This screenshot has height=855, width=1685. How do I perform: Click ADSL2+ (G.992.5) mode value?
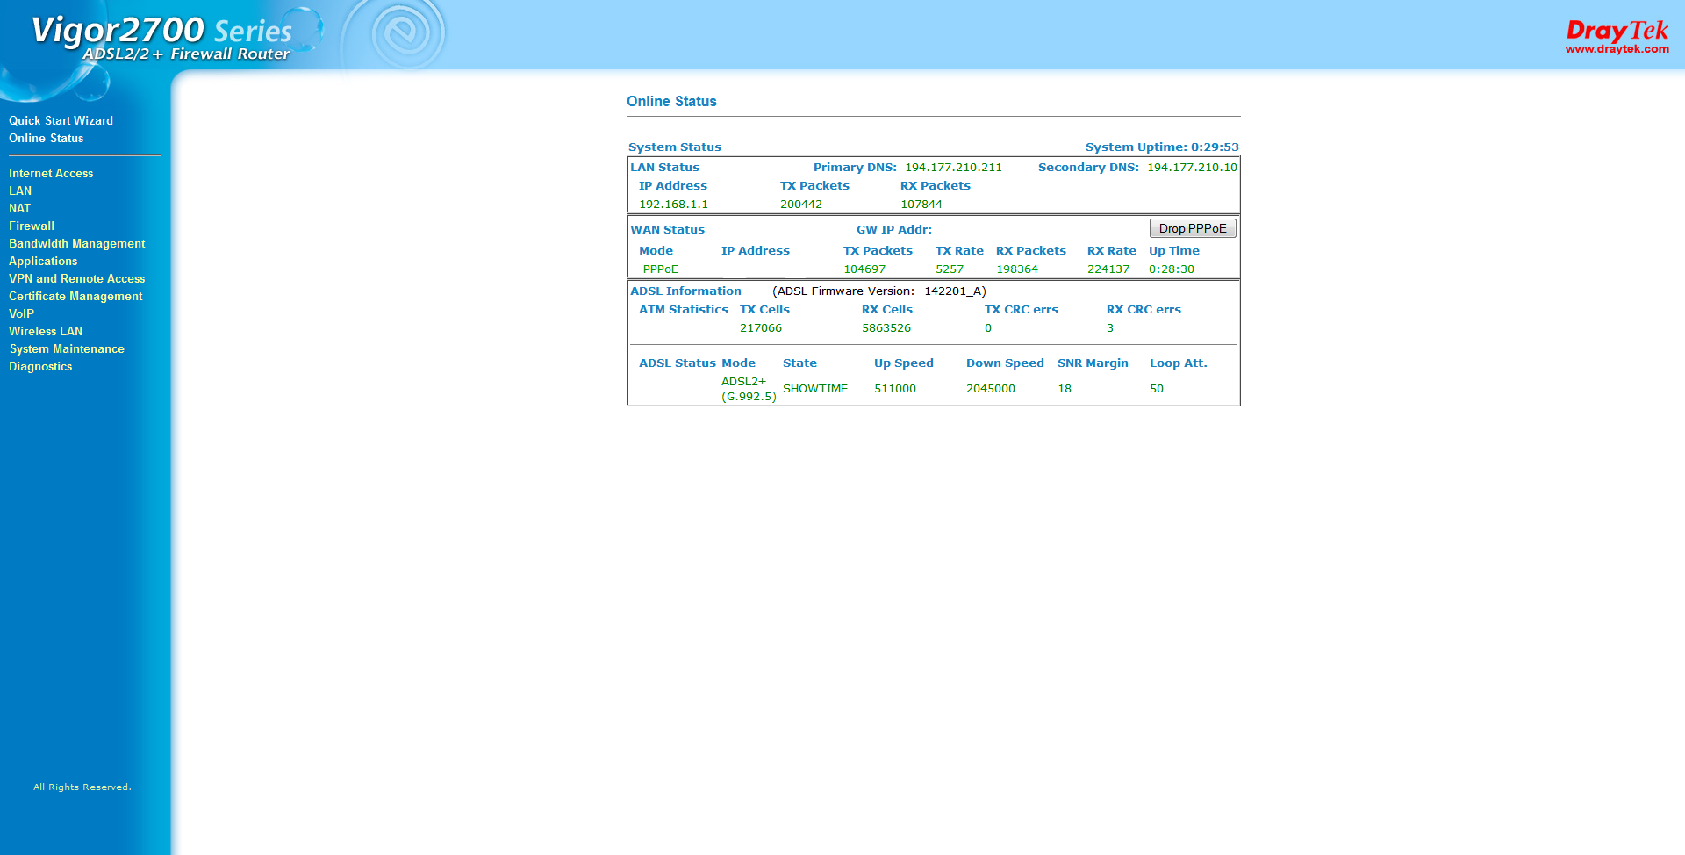coord(749,389)
